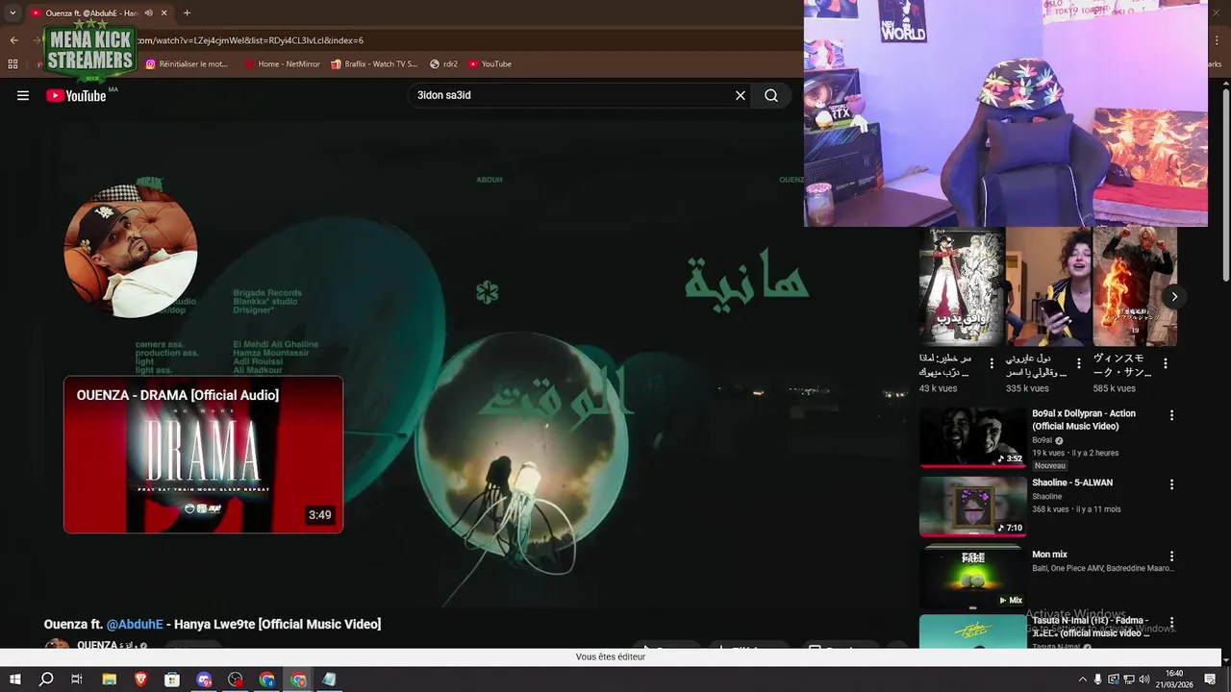
Task: Open more options for Tasuta N-Imal video
Action: (x=1171, y=623)
